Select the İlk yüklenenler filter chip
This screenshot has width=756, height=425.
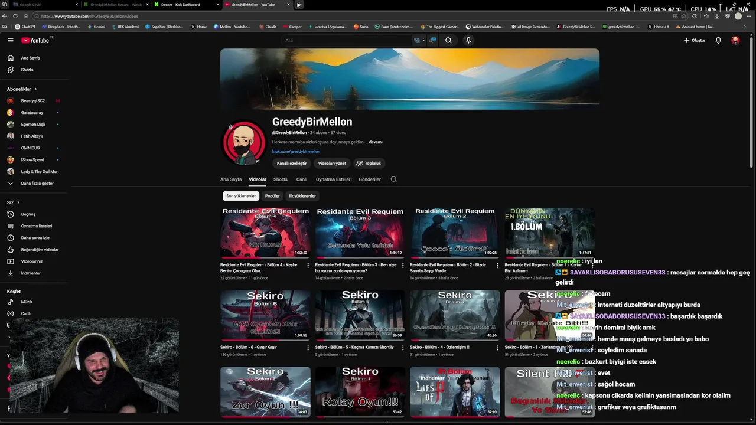(x=302, y=196)
